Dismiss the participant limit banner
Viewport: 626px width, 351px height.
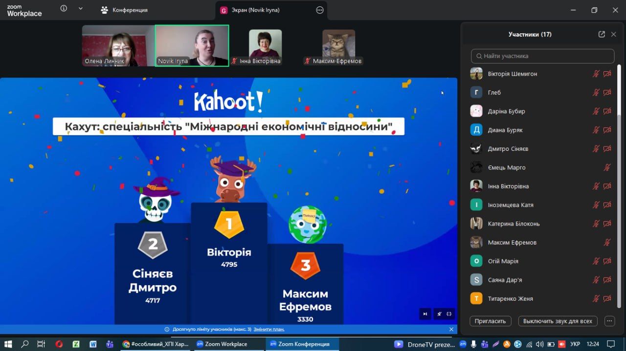[451, 330]
